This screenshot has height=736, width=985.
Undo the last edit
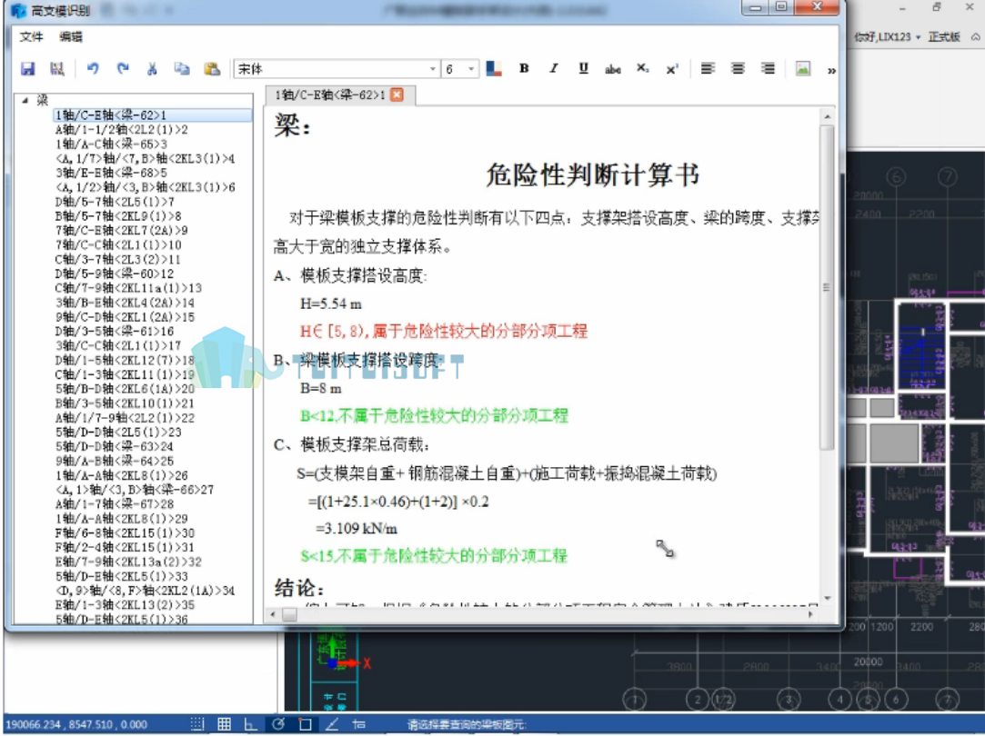(93, 68)
